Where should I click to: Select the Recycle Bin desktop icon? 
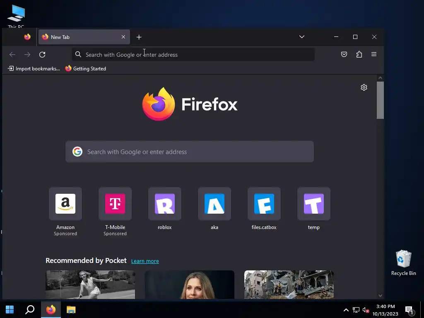pos(403,263)
